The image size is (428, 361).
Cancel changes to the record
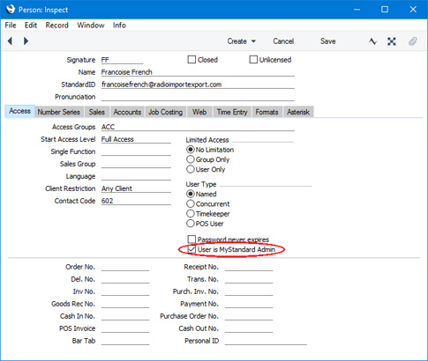[283, 41]
